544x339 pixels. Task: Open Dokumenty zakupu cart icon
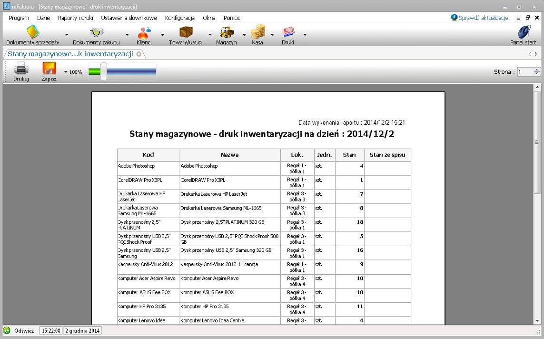(x=96, y=33)
